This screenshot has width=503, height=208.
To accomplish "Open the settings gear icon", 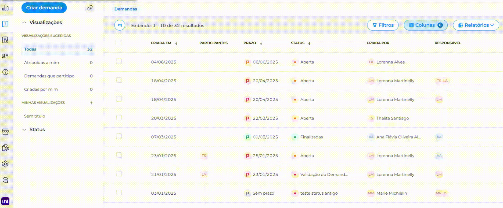I will tap(5, 164).
